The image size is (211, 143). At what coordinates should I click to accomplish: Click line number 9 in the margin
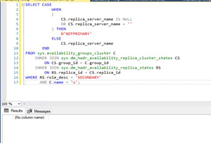click(17, 43)
